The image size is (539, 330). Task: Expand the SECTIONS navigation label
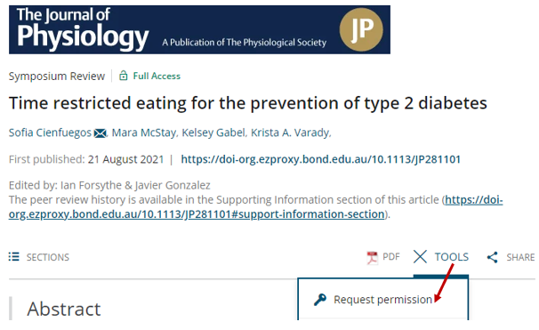click(x=48, y=257)
